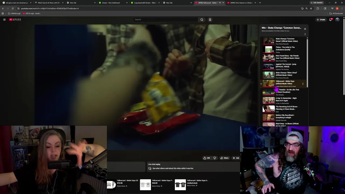Viewport: 345px width, 194px height.
Task: Click the Paradox Do Me Like That thumbnail
Action: click(x=268, y=92)
